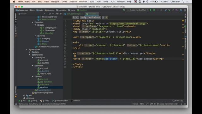Image resolution: width=202 pixels, height=114 pixels.
Task: Open the Event Log
Action: pos(178,101)
